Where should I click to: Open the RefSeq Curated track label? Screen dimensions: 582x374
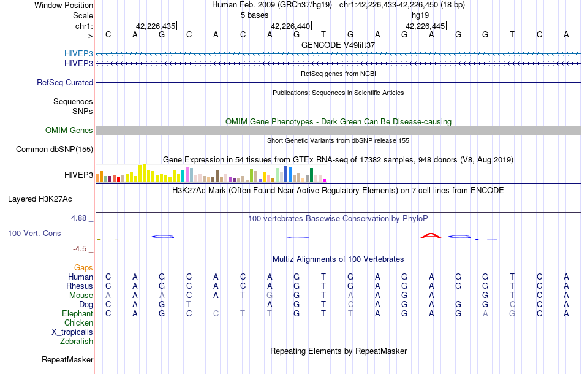tap(64, 82)
